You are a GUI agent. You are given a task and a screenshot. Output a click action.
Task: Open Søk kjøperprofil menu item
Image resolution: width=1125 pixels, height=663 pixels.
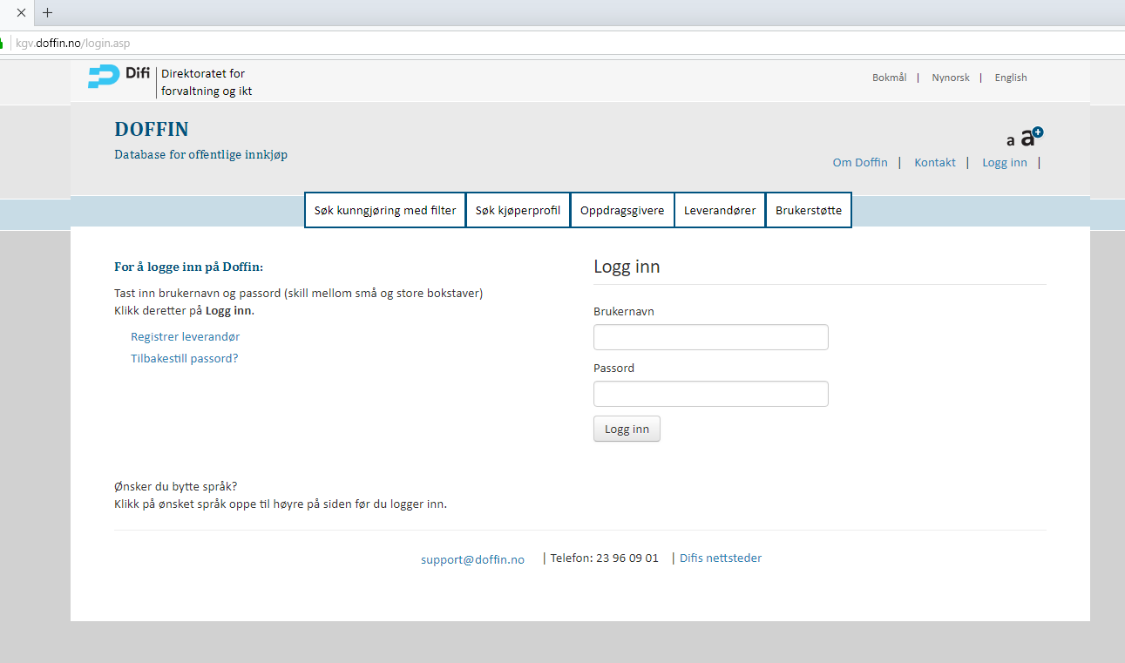(x=518, y=210)
